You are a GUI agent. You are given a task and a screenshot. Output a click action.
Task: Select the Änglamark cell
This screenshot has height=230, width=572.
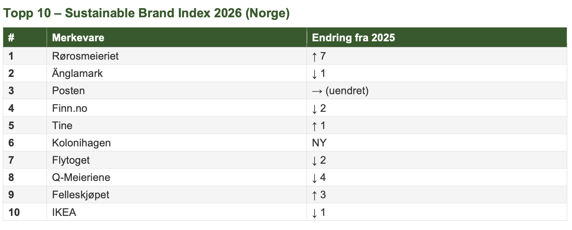click(x=77, y=73)
